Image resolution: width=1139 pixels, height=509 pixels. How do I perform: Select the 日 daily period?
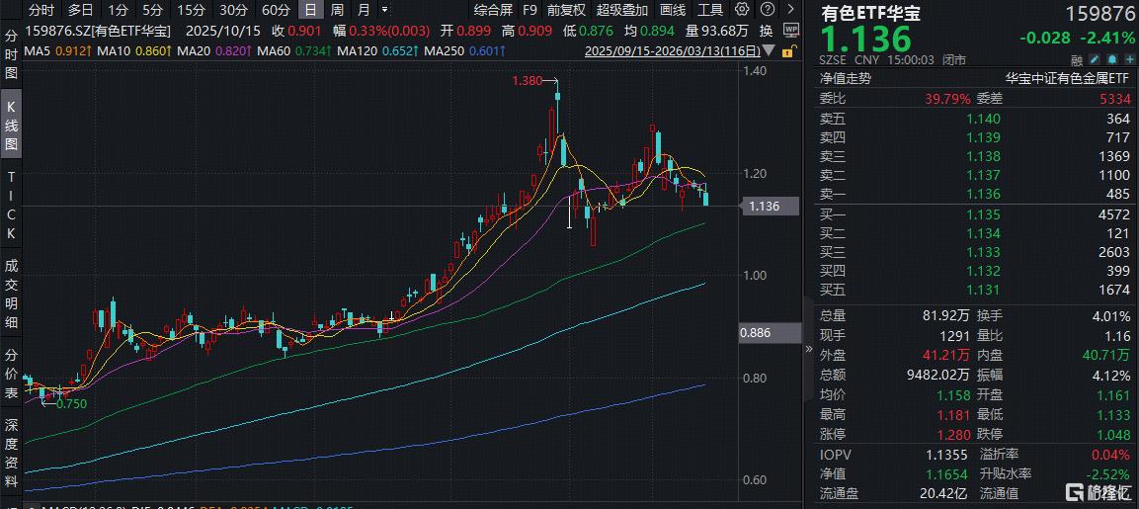pyautogui.click(x=311, y=10)
